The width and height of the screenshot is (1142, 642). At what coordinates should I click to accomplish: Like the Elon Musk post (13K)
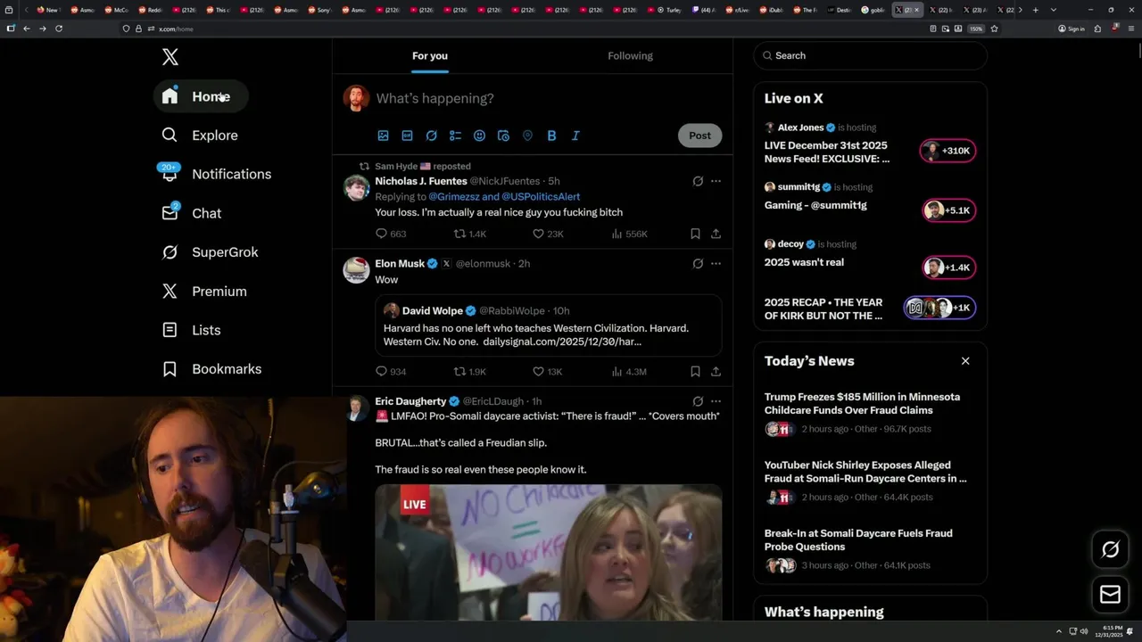coord(548,372)
